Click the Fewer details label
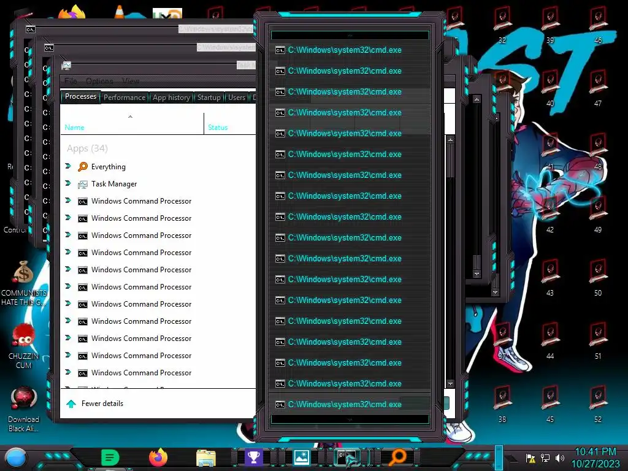Screen dimensions: 628x471 click(102, 404)
